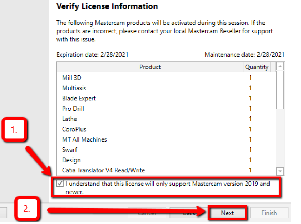Click the quantity value for Mill 3D

(x=250, y=77)
